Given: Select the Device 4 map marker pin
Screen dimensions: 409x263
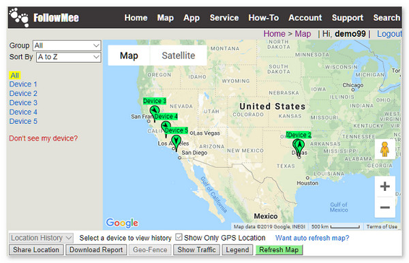Looking at the screenshot, I should coord(166,129).
